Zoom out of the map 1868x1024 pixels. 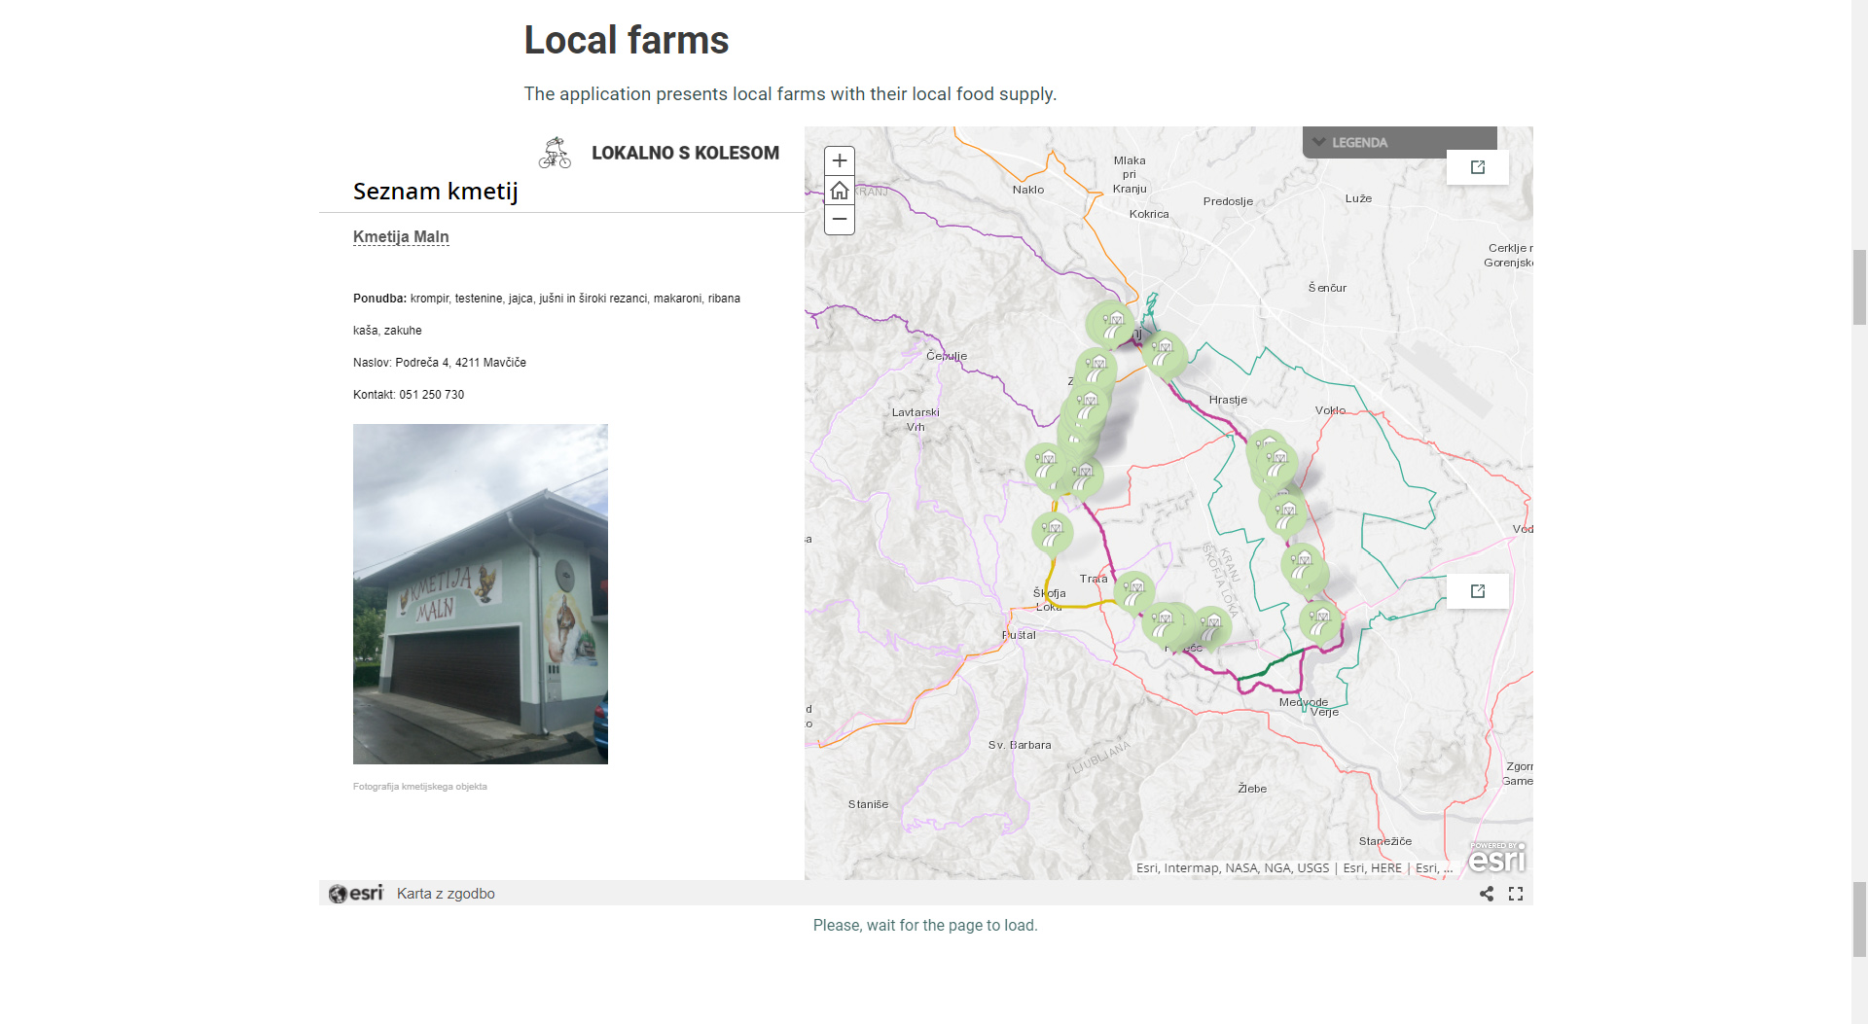(840, 220)
